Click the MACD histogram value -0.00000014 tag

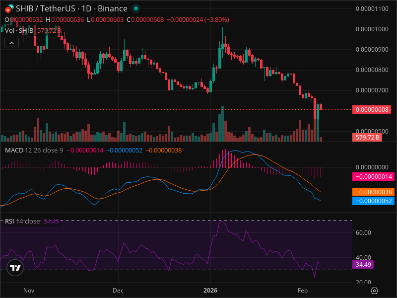pyautogui.click(x=374, y=177)
